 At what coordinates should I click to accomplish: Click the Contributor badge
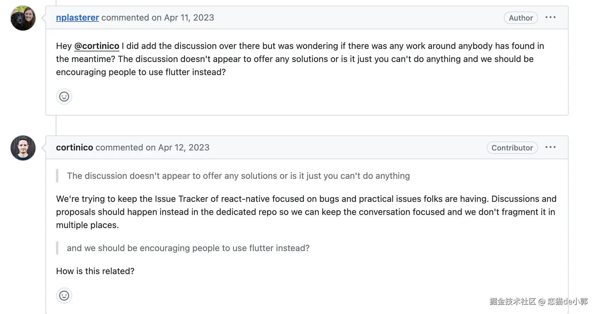(x=512, y=148)
